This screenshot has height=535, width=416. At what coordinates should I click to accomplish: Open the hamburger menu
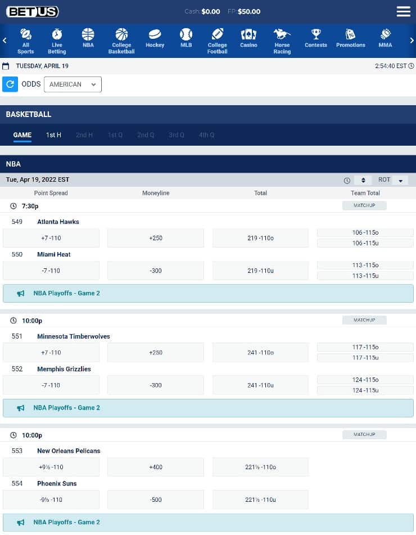tap(404, 12)
